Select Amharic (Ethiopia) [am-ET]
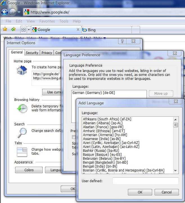This screenshot has height=203, width=185. click(x=104, y=131)
